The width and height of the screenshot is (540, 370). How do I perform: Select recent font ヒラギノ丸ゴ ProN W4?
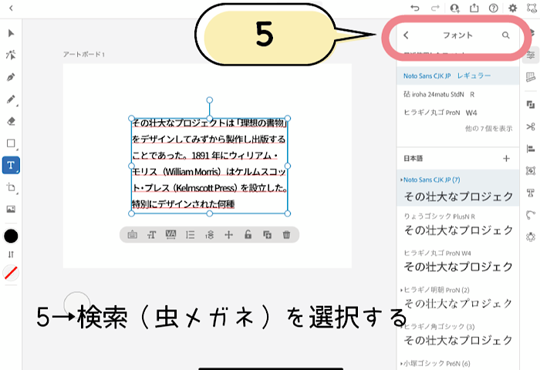458,113
